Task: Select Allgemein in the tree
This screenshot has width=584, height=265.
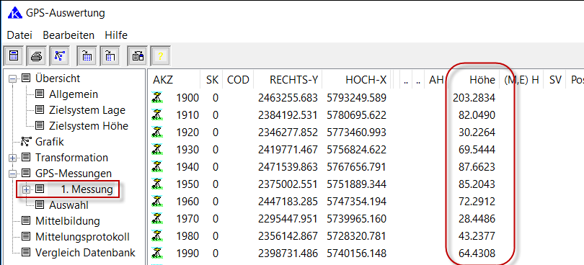Action: pyautogui.click(x=74, y=94)
